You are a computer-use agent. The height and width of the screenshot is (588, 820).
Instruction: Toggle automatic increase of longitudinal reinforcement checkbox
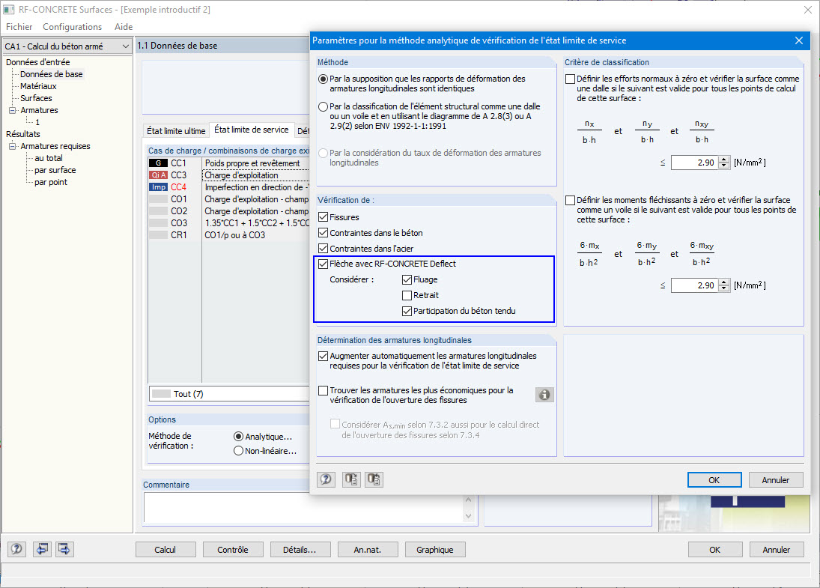(324, 356)
